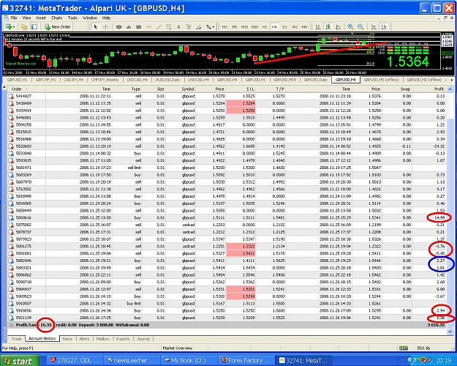Click the history scrollbar down arrow
The width and height of the screenshot is (457, 366).
click(x=450, y=332)
